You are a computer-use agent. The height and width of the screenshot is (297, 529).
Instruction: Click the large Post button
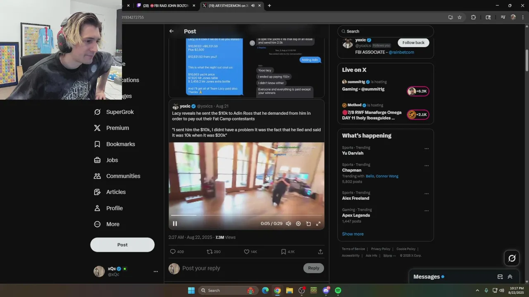tap(122, 245)
